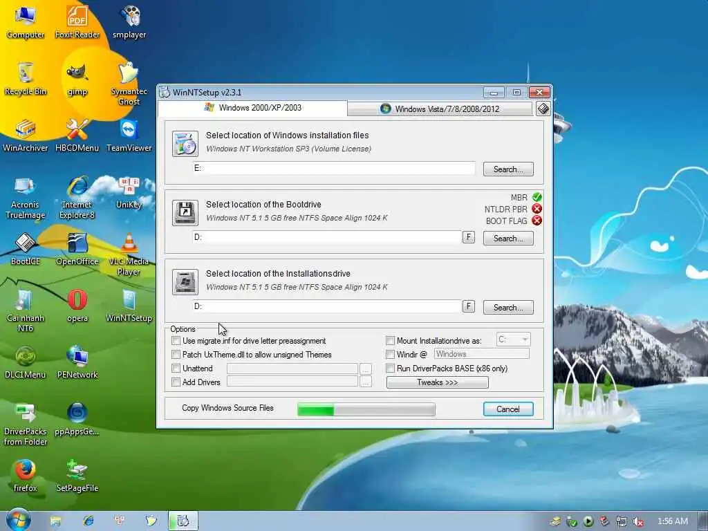Select the ppAppsGe... desktop icon
Viewport: 708px width, 531px height.
coord(77,420)
